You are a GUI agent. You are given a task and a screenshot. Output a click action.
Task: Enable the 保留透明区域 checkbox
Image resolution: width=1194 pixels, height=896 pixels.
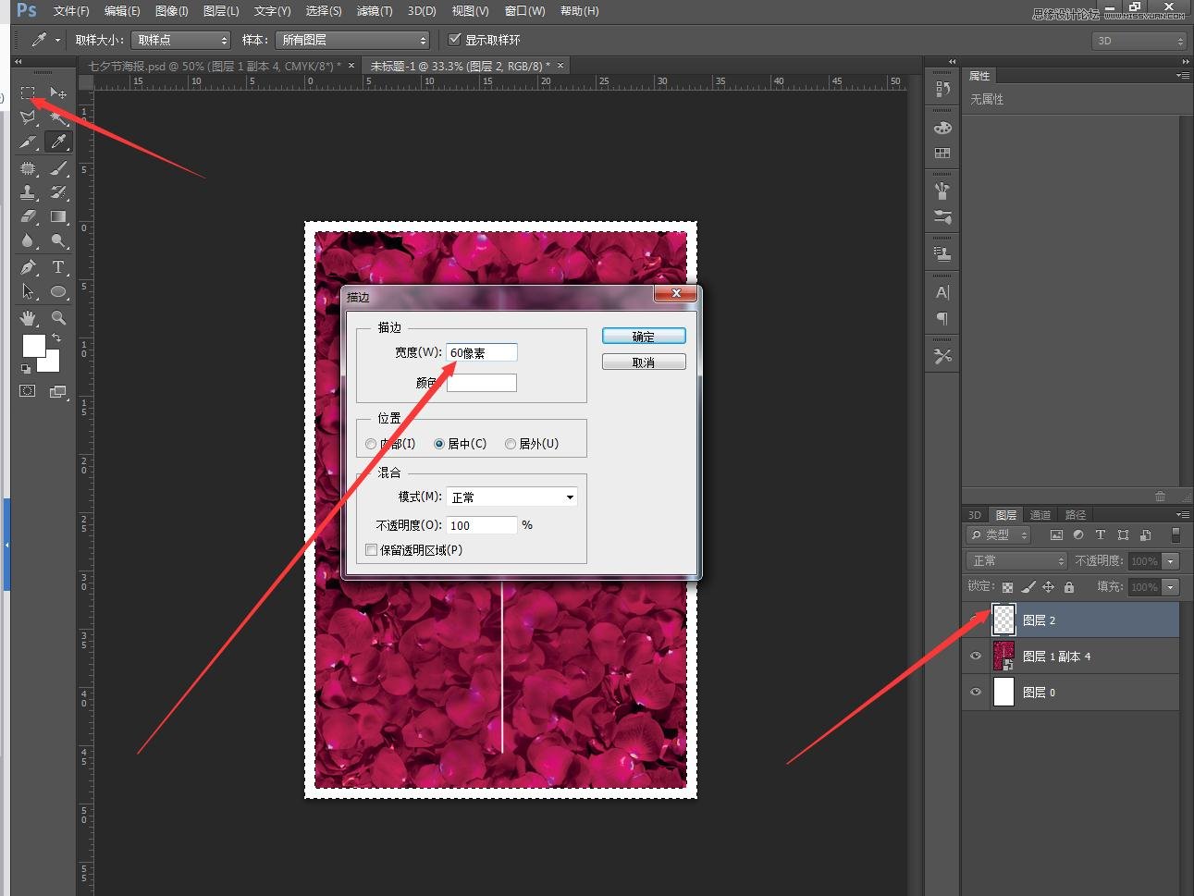pyautogui.click(x=372, y=550)
